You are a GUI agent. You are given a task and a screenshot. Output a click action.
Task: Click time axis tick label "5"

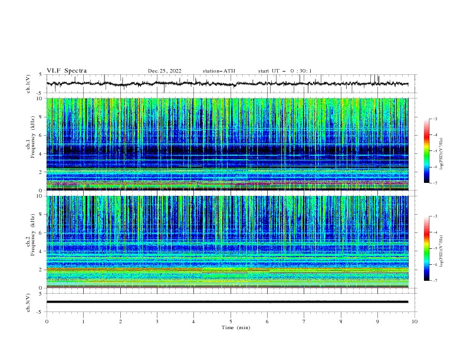pyautogui.click(x=231, y=321)
